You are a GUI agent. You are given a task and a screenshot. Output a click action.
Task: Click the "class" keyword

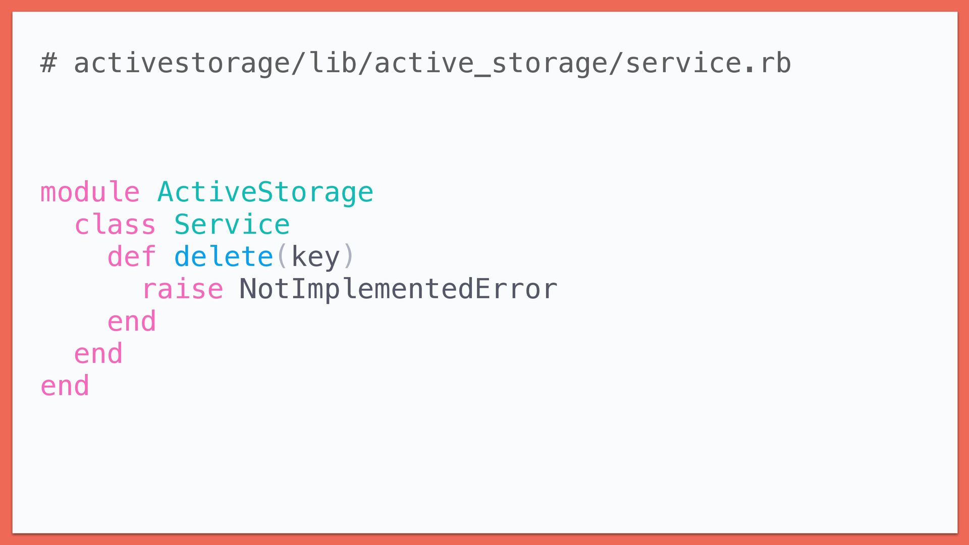coord(115,225)
